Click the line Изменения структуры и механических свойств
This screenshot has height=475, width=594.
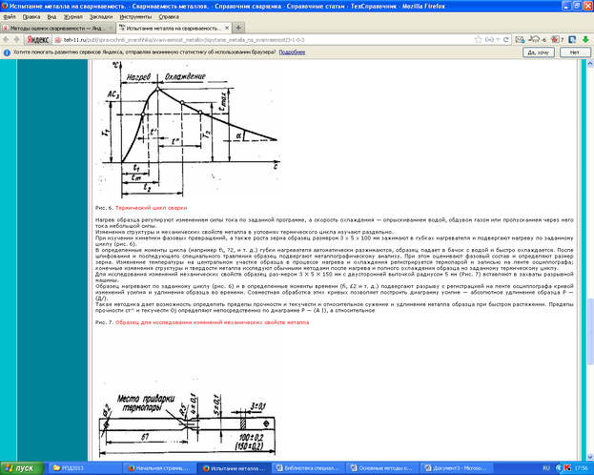[245, 232]
